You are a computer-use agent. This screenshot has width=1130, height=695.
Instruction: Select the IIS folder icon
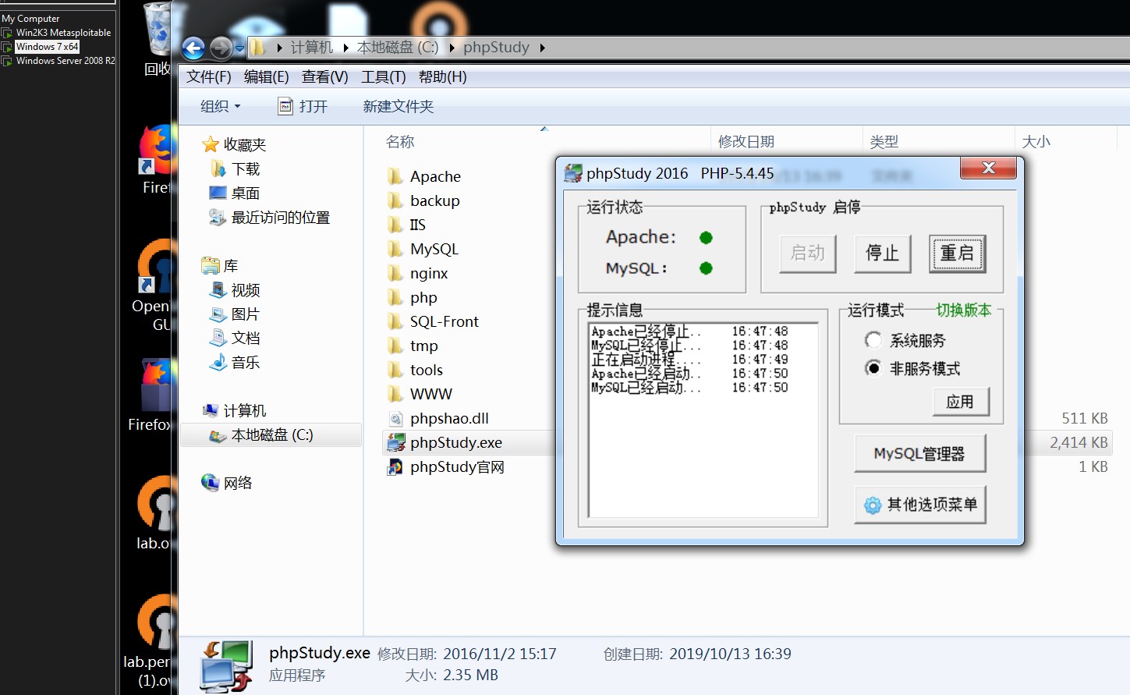point(395,225)
